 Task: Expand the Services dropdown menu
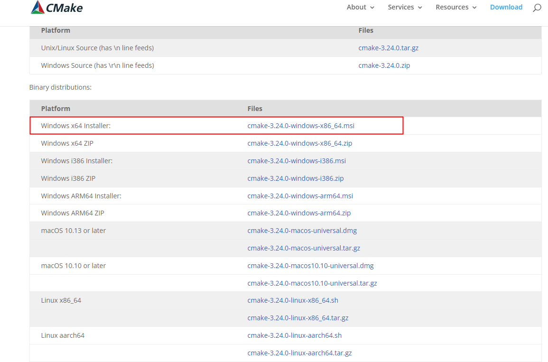pyautogui.click(x=405, y=7)
